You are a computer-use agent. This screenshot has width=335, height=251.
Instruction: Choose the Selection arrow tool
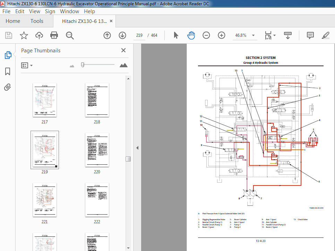pyautogui.click(x=176, y=35)
